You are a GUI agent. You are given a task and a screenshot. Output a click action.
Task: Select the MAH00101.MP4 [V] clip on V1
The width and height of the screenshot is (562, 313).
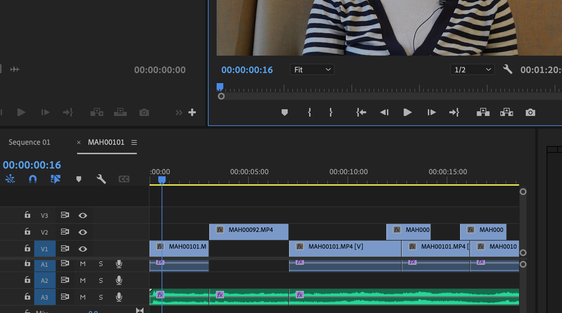pos(345,249)
